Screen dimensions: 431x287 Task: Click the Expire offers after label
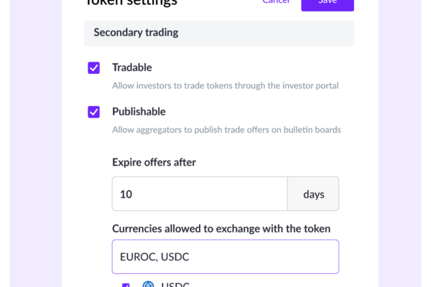(x=154, y=162)
